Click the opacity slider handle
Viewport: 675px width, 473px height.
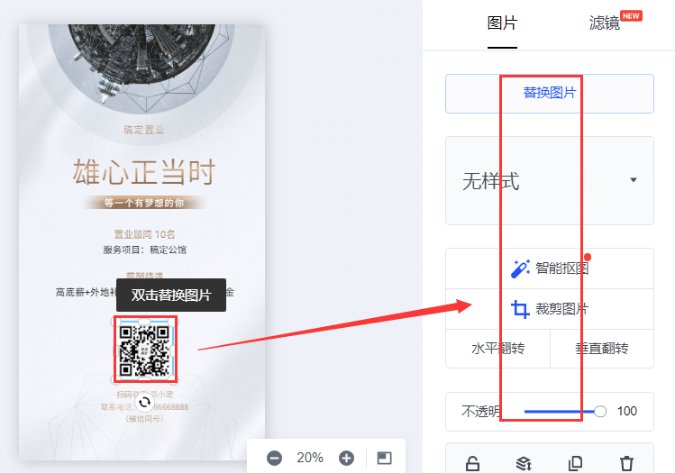tap(600, 412)
